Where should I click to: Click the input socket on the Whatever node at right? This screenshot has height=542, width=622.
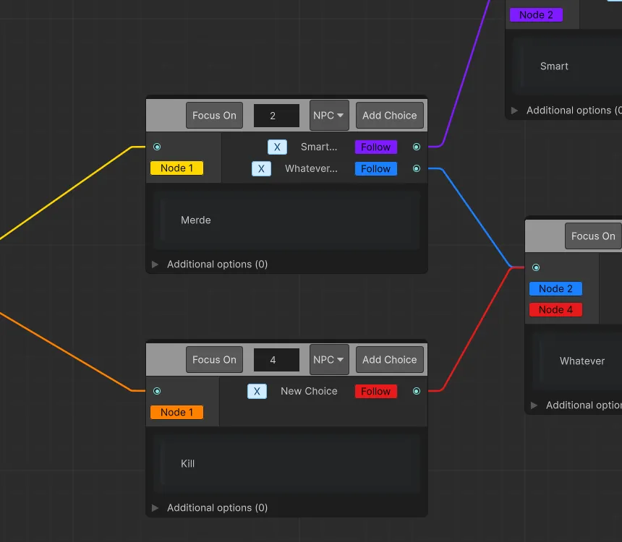pyautogui.click(x=536, y=267)
